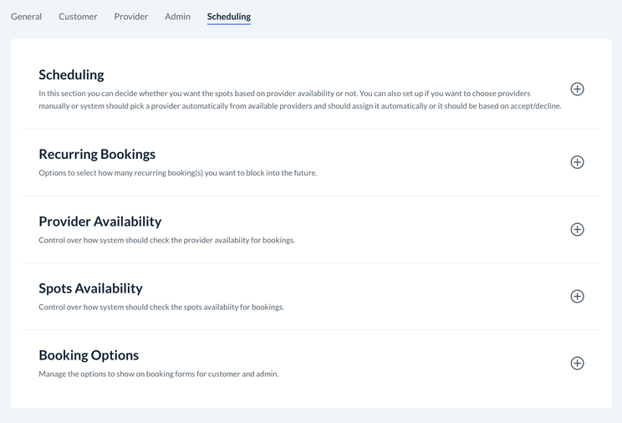
Task: Click the active Scheduling tab
Action: [x=229, y=17]
